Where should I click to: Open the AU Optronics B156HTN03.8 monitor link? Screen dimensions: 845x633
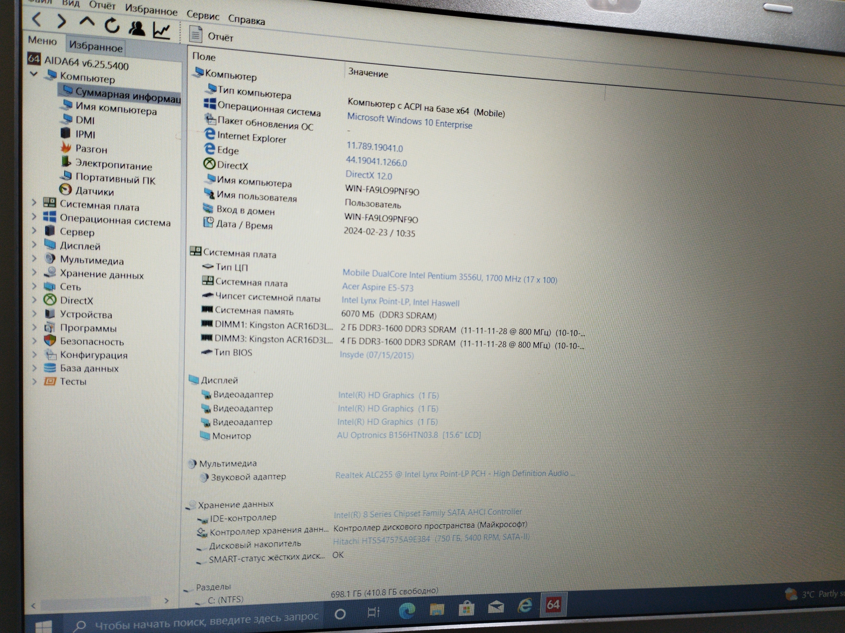click(x=409, y=435)
